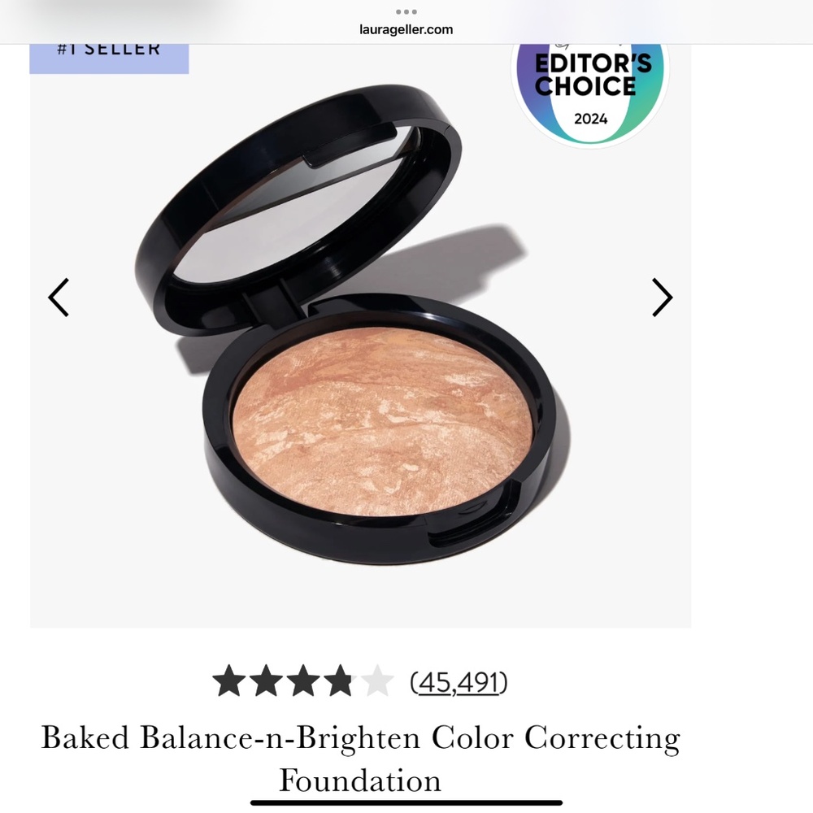Viewport: 813px width, 813px height.
Task: Tap the word Foundation in the title
Action: [x=360, y=780]
